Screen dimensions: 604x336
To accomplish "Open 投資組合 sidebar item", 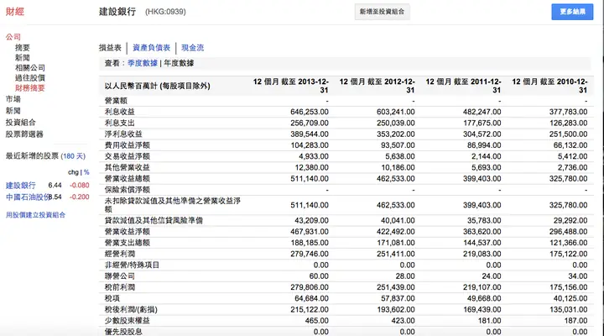I will coord(21,123).
